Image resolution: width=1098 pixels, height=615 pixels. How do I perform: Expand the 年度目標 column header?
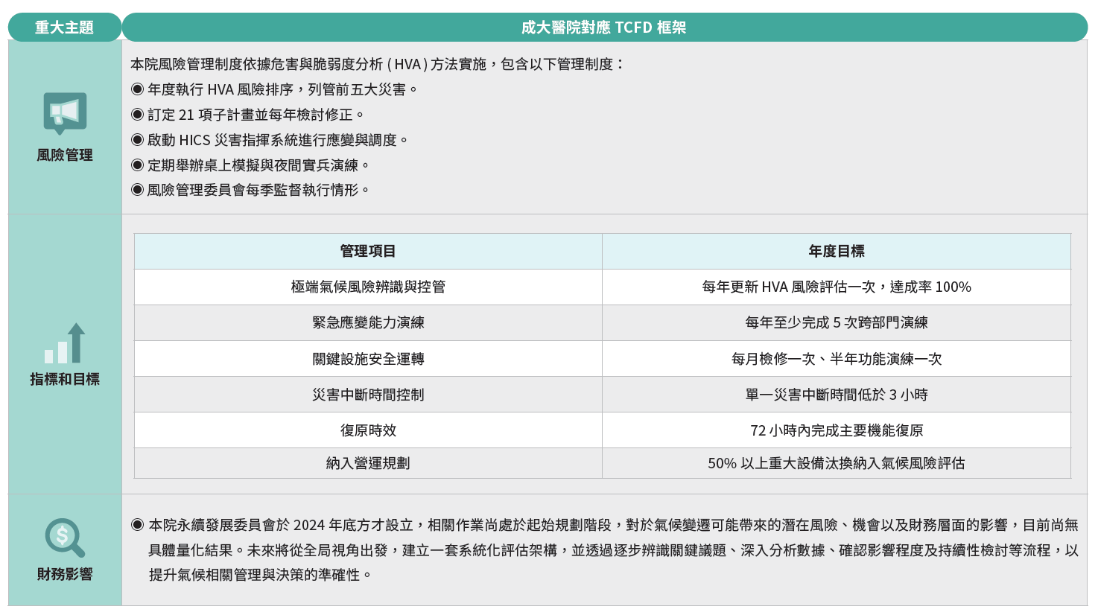tap(836, 252)
